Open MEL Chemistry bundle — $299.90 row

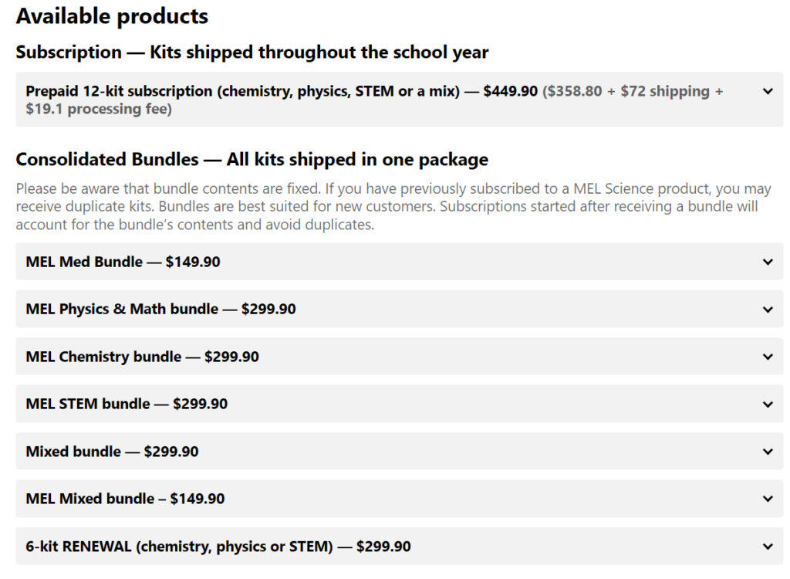399,356
